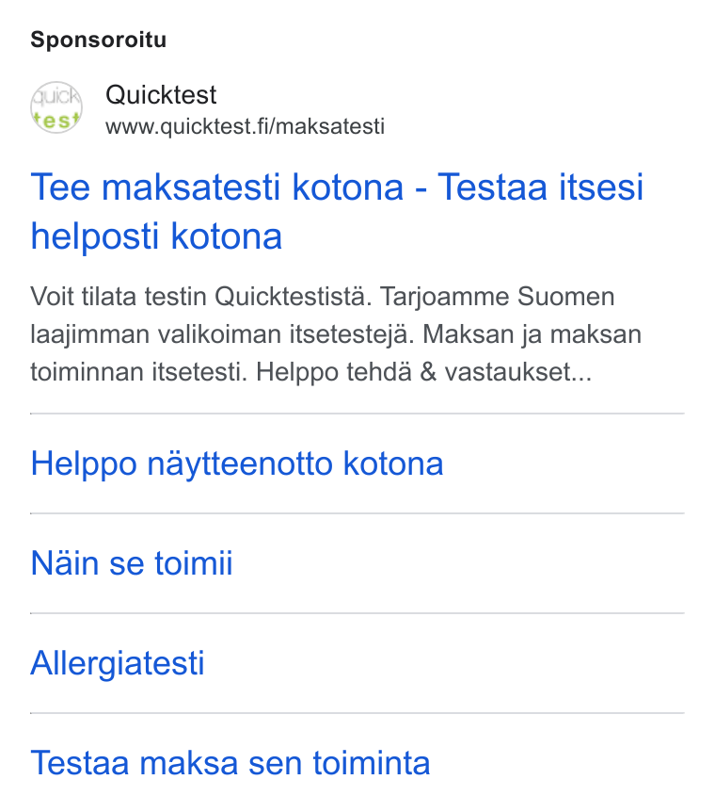Click the Sponsoroitu label
Screen dimensions: 715x812
point(98,40)
